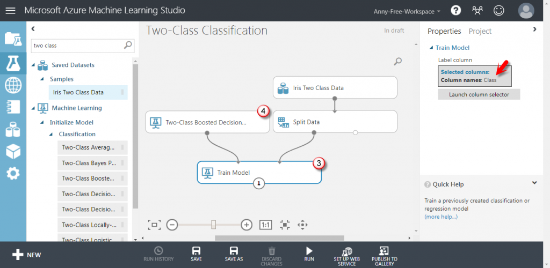Open the help question mark icon

455,11
